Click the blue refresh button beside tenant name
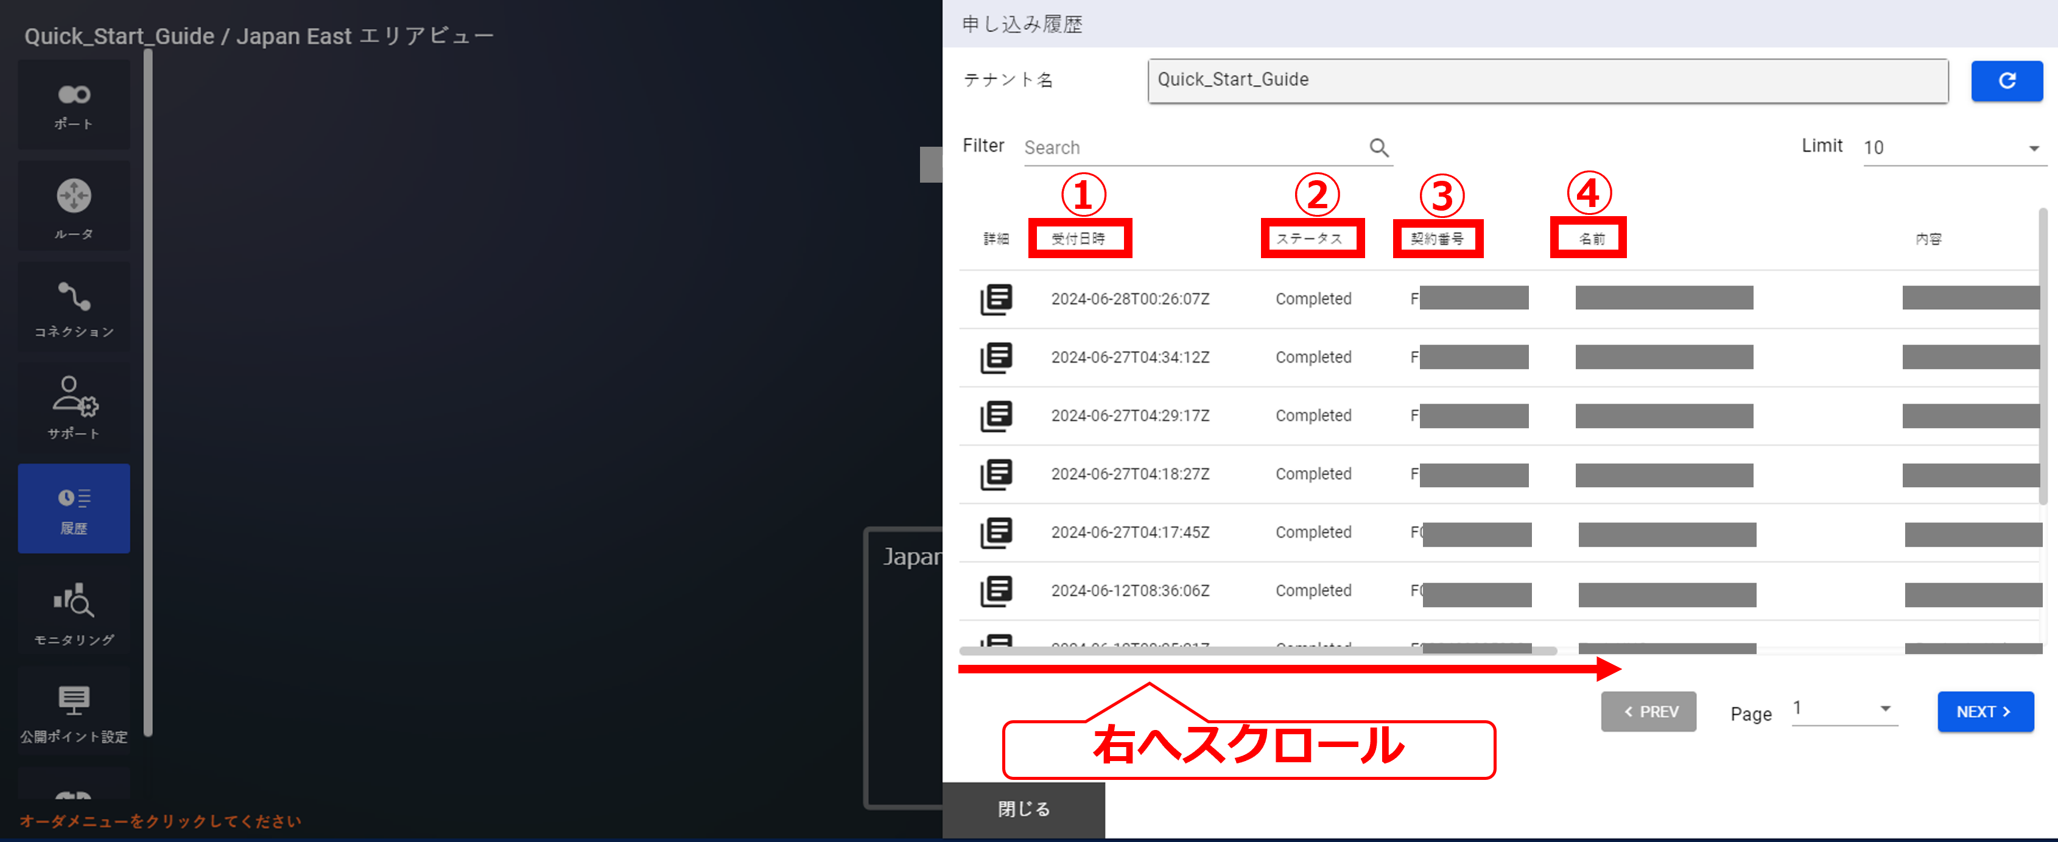Viewport: 2058px width, 842px height. pos(2006,81)
